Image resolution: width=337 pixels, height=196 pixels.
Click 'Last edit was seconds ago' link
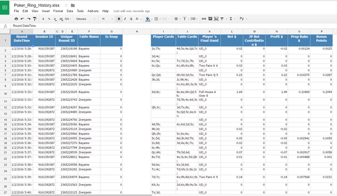131,11
